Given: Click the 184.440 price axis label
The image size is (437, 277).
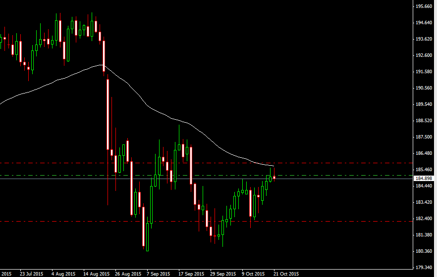Looking at the screenshot, I should click(x=424, y=186).
